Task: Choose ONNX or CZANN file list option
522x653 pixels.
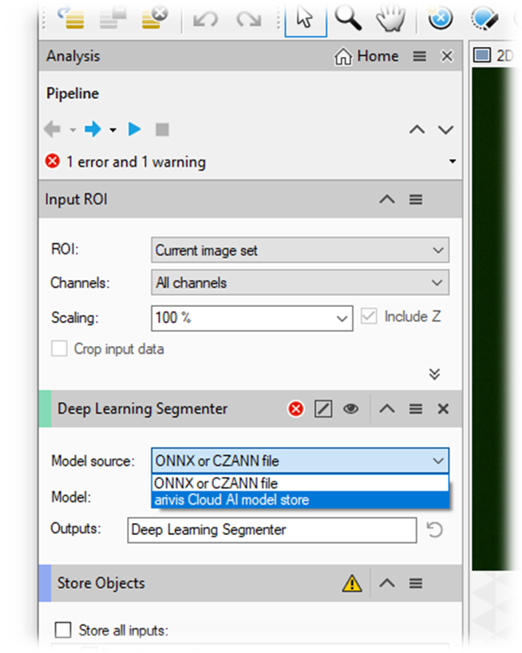Action: [x=300, y=483]
